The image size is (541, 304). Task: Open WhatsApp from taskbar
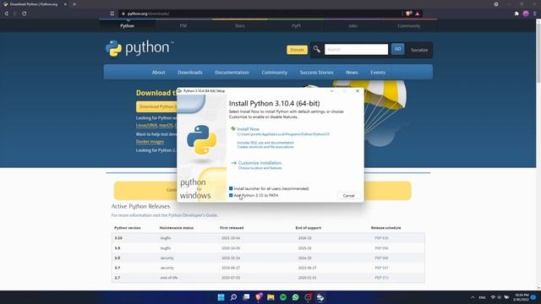click(x=295, y=297)
